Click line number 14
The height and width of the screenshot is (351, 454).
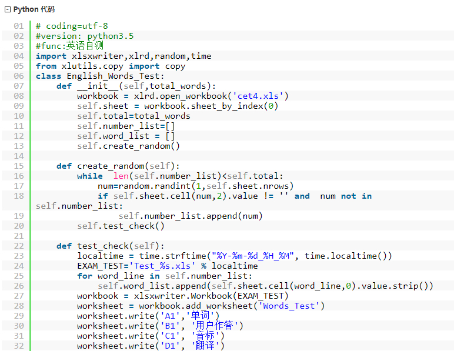click(x=19, y=156)
